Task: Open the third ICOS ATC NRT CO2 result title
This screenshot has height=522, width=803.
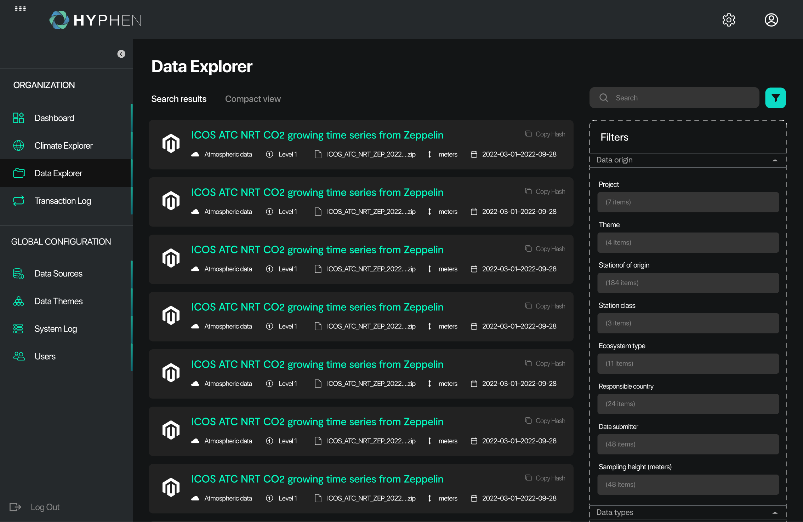Action: [x=317, y=249]
